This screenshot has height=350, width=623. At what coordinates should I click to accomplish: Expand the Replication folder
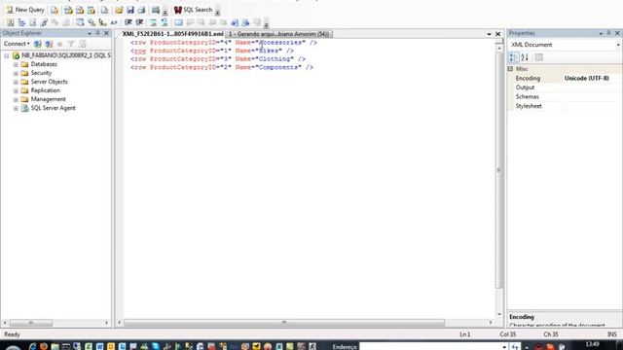coord(16,90)
